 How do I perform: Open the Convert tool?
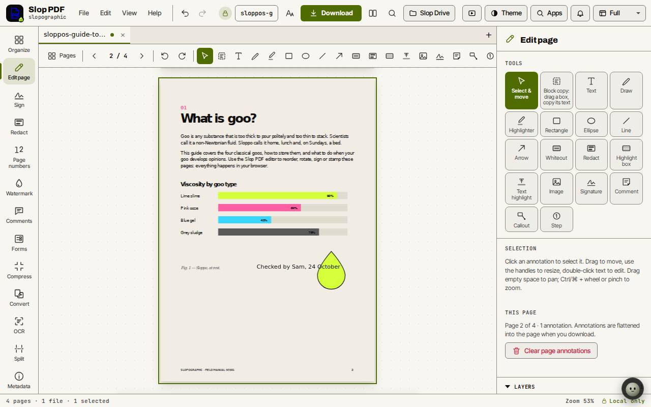click(x=19, y=298)
